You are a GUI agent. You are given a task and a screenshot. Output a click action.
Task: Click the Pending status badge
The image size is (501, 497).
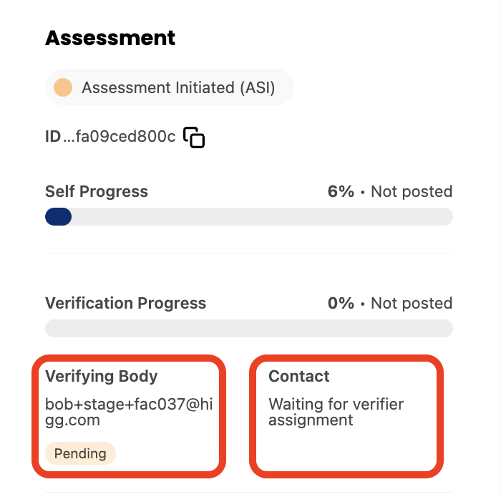[x=80, y=453]
